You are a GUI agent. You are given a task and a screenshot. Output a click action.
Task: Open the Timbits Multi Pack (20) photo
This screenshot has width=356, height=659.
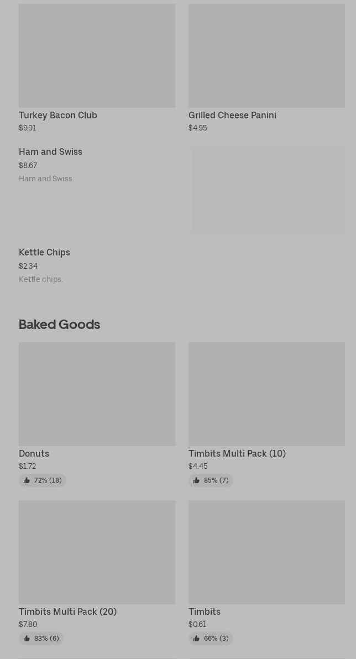97,552
